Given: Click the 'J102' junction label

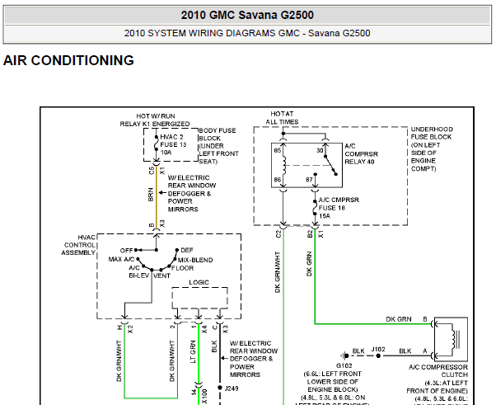Looking at the screenshot, I should (378, 349).
